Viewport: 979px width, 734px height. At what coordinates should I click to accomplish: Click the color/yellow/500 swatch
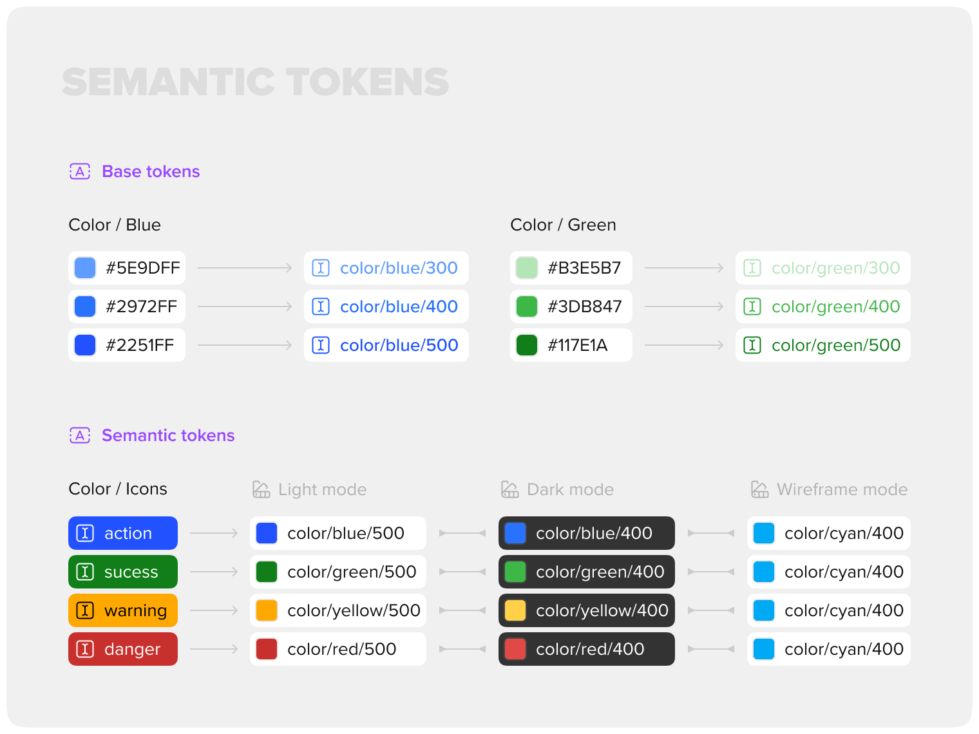[267, 610]
